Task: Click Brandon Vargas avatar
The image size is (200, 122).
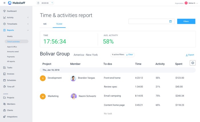Action: 73,78
